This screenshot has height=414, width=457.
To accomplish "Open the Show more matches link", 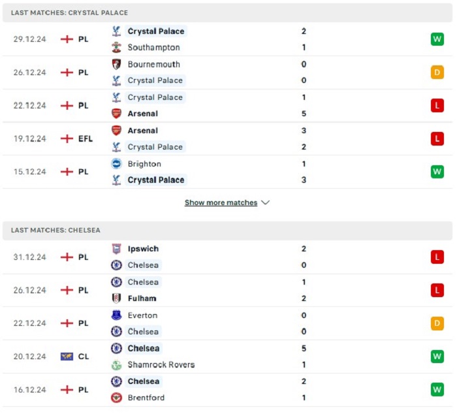I will [x=221, y=202].
